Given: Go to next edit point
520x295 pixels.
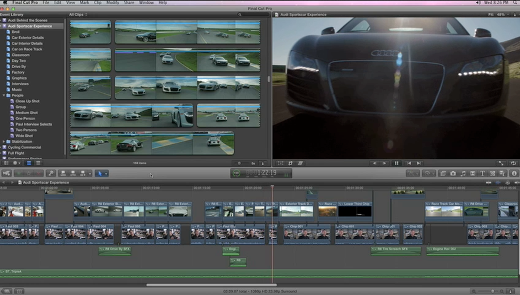Looking at the screenshot, I should [x=419, y=163].
